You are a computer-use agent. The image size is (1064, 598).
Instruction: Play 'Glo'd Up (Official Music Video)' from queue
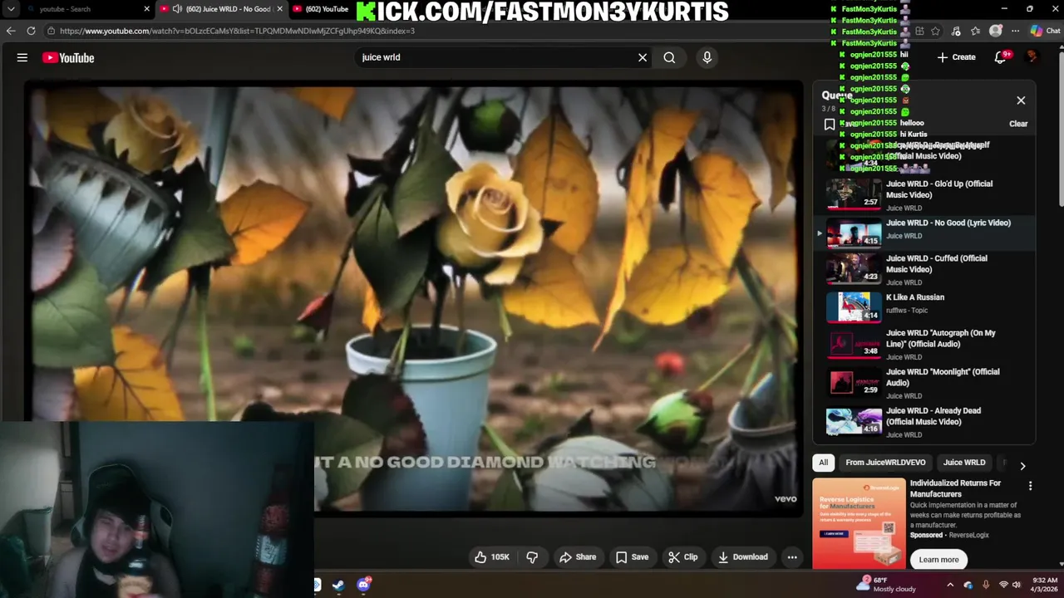[x=924, y=195]
